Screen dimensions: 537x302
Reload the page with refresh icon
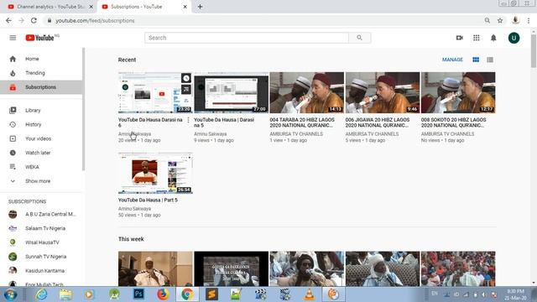(x=34, y=20)
